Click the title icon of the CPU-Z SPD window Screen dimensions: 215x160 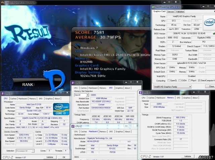click(x=73, y=83)
